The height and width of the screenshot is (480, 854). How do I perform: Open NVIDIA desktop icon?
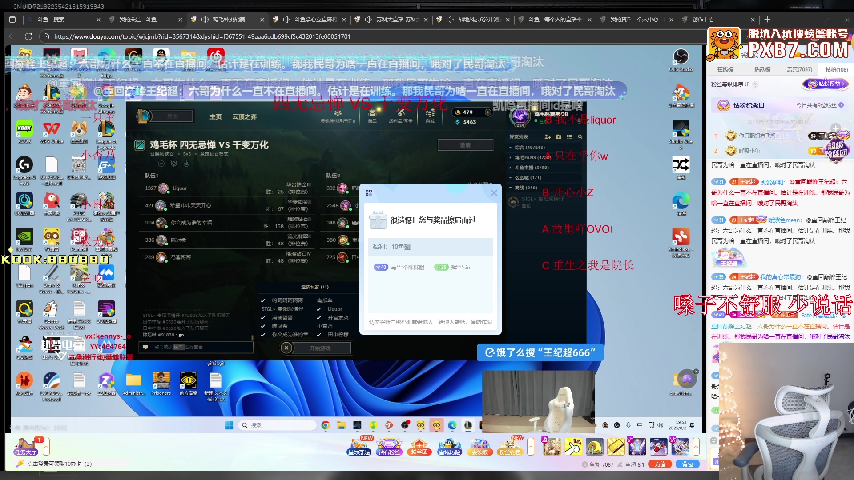[x=24, y=240]
